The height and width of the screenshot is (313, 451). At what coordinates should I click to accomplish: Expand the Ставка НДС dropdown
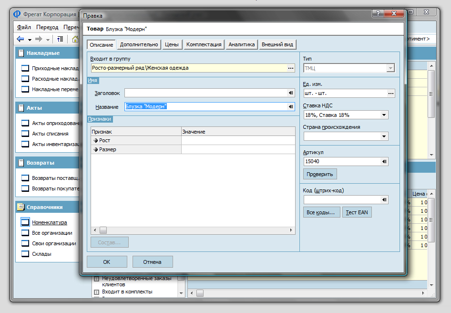(384, 115)
